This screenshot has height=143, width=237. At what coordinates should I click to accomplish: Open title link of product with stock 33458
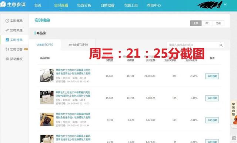(x=73, y=72)
